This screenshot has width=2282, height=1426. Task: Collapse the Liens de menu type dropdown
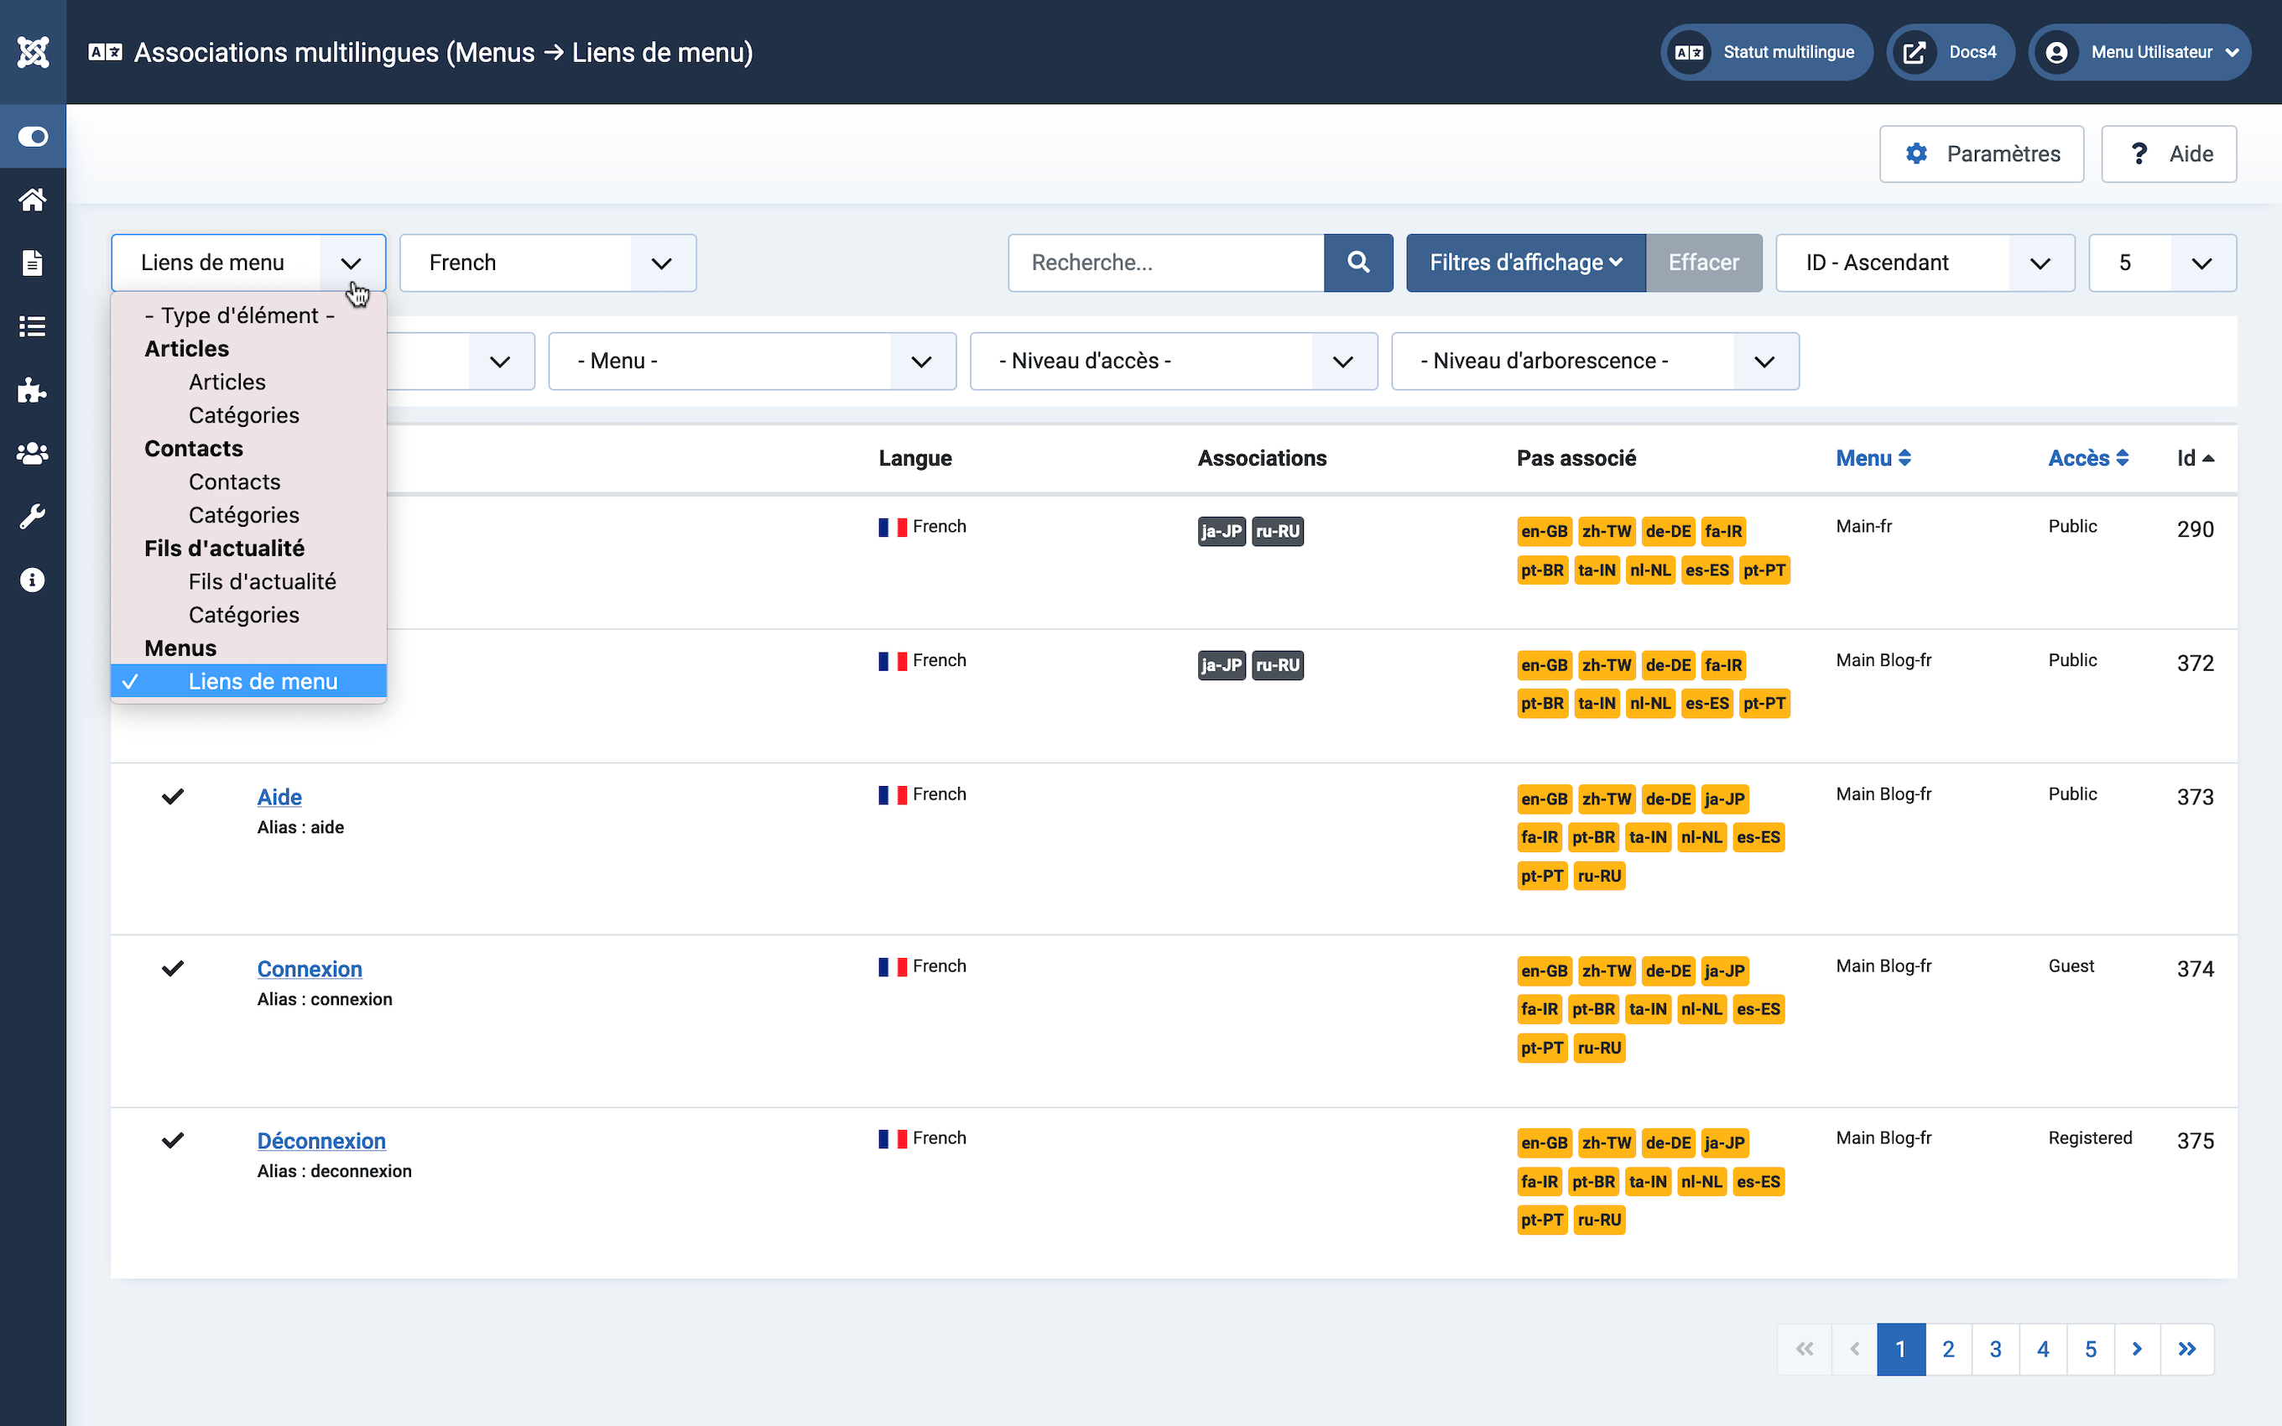pyautogui.click(x=248, y=263)
